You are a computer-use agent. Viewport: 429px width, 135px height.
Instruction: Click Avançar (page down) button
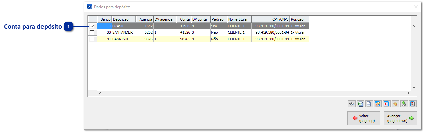[x=401, y=118]
